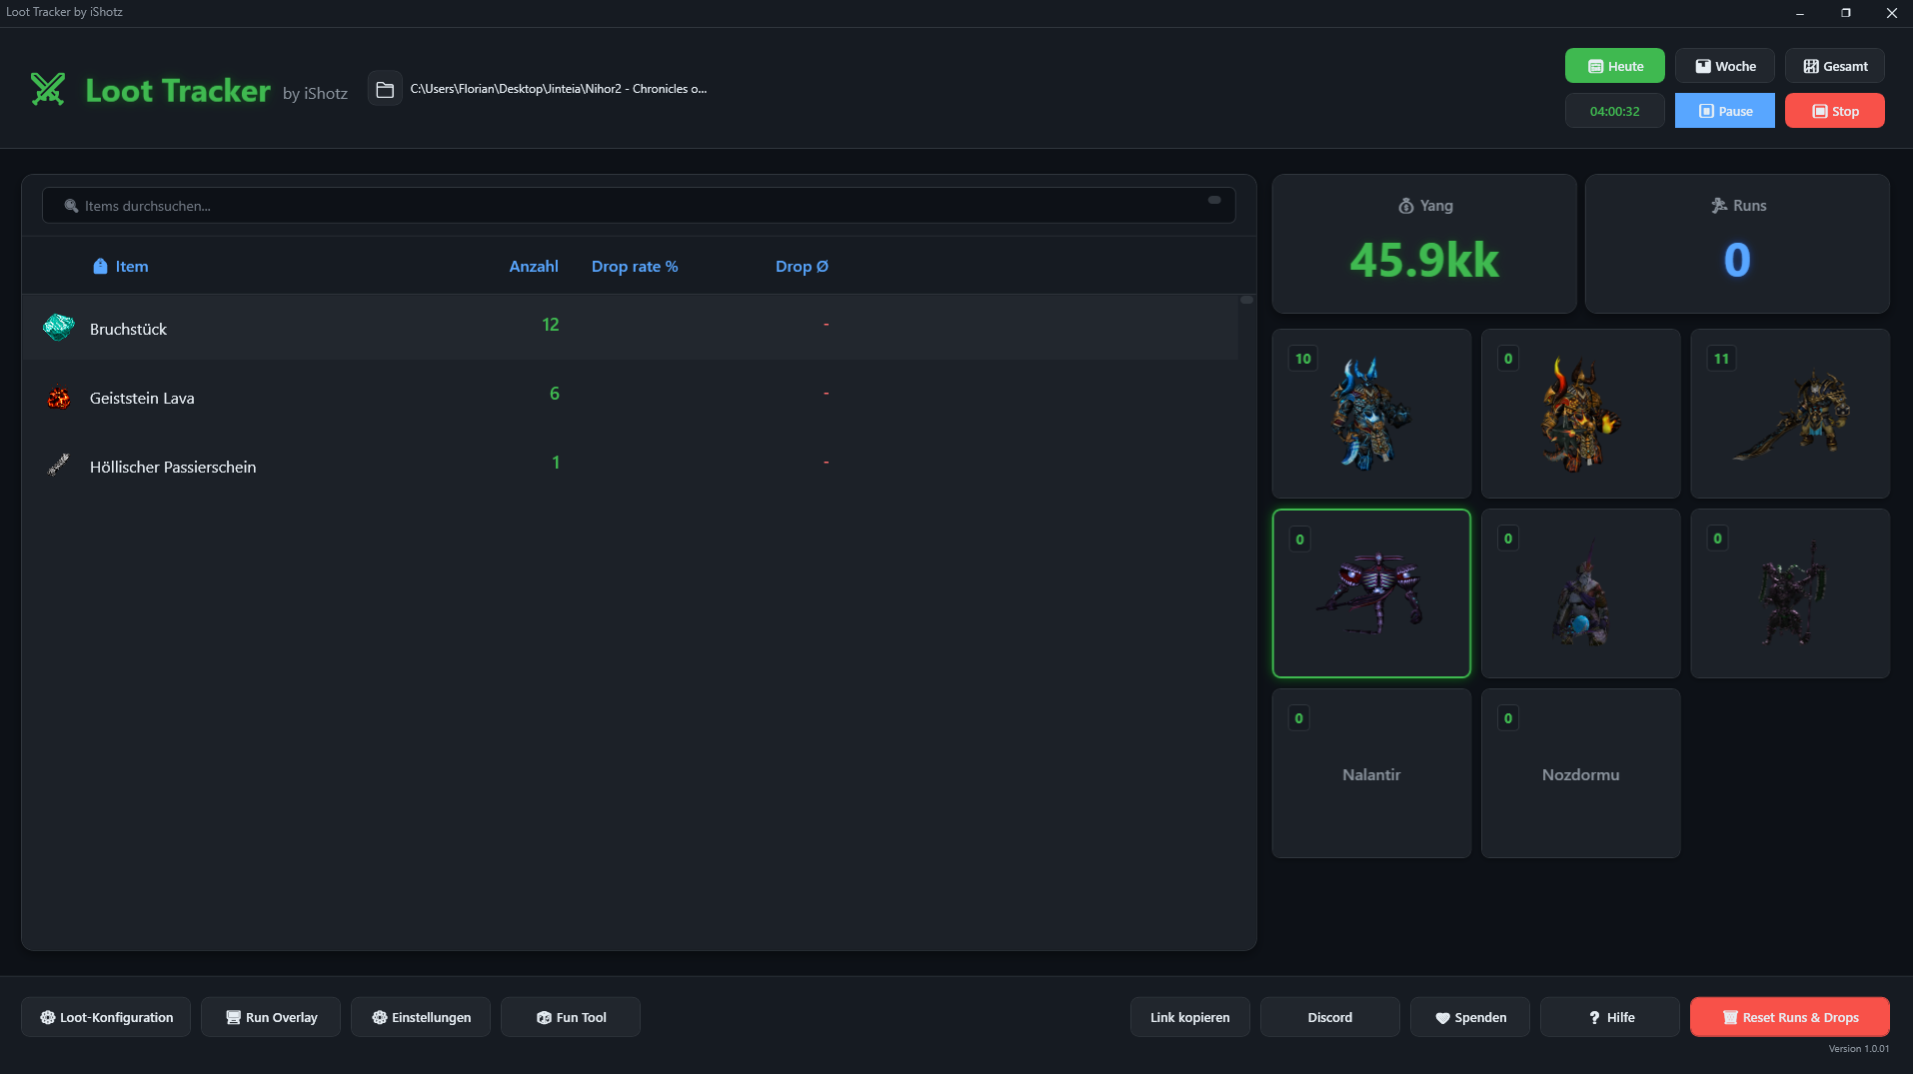
Task: Switch to the Gesamt view
Action: click(x=1834, y=65)
